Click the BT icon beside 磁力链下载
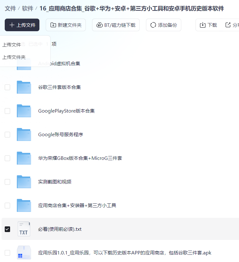Viewport: 239px width, 262px height. coord(99,25)
